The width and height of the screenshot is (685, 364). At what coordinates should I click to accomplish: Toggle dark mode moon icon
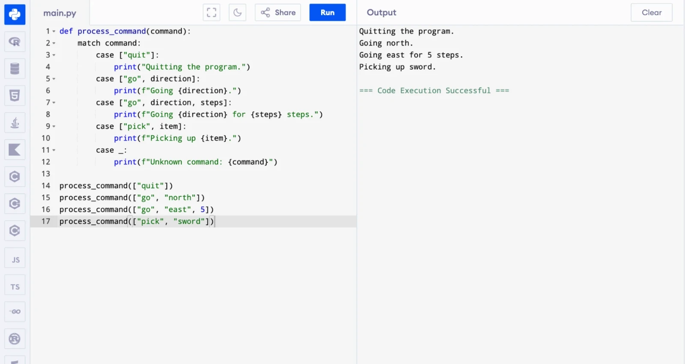coord(238,12)
